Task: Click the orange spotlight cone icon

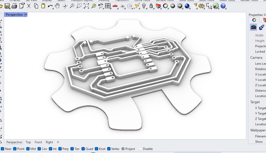Action: click(x=195, y=6)
